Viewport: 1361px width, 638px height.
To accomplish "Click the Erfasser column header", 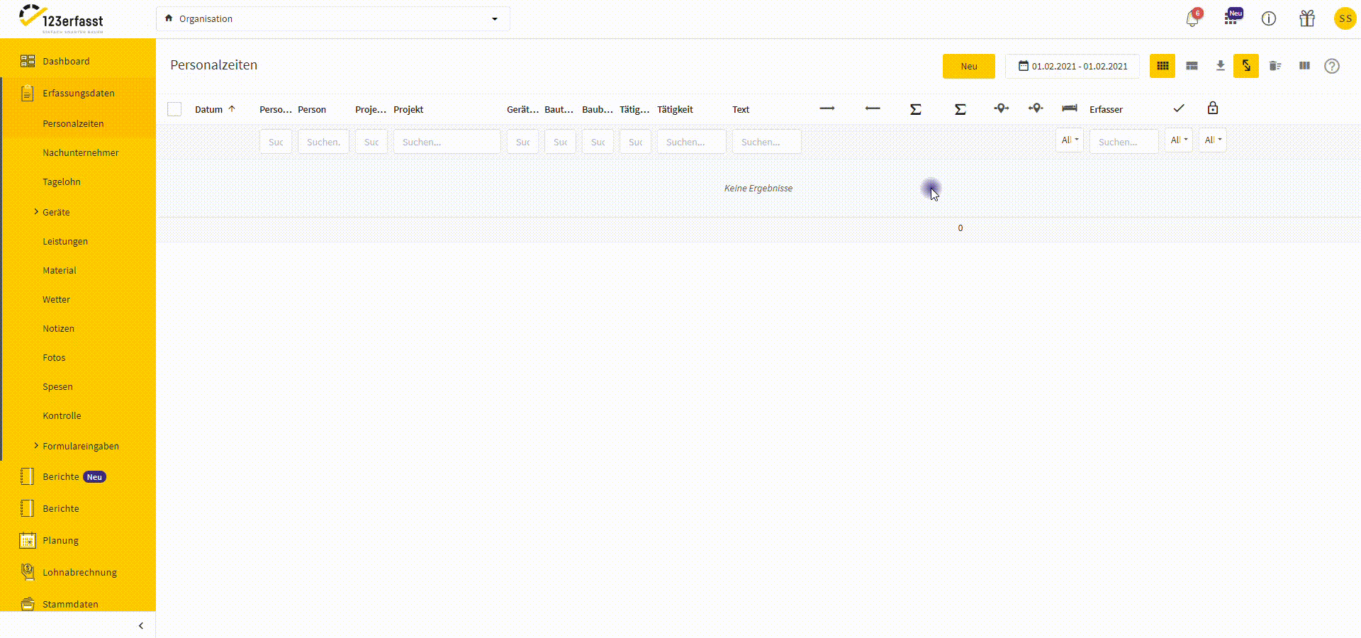I will pyautogui.click(x=1106, y=109).
